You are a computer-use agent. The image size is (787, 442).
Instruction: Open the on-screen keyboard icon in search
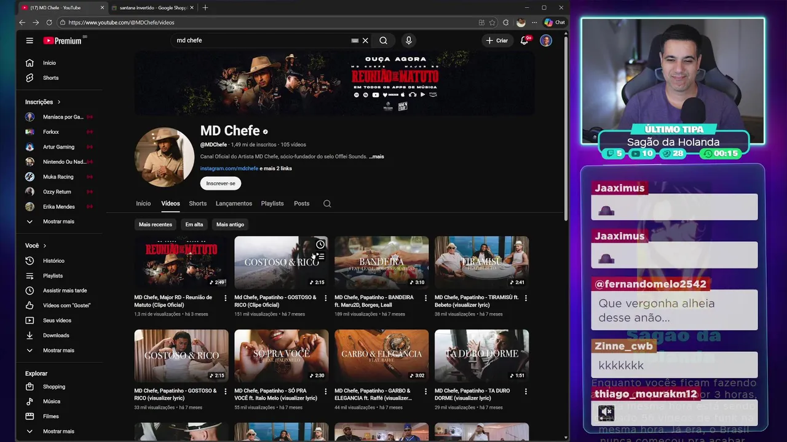355,41
